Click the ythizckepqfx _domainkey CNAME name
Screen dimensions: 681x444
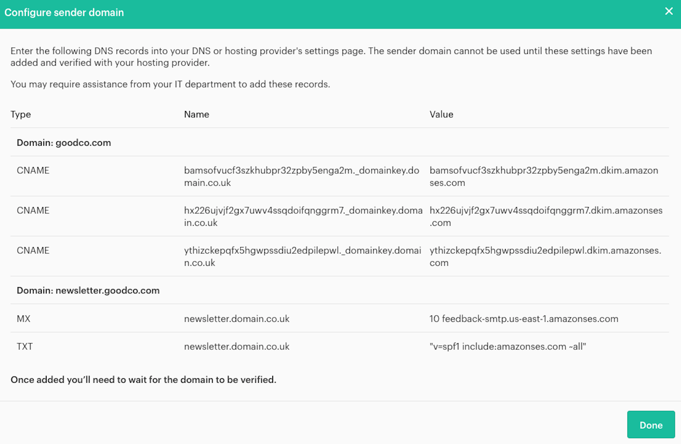coord(302,256)
